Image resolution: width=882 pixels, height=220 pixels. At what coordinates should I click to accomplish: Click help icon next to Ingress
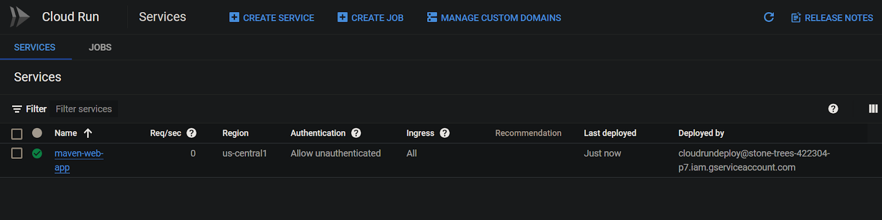(445, 133)
